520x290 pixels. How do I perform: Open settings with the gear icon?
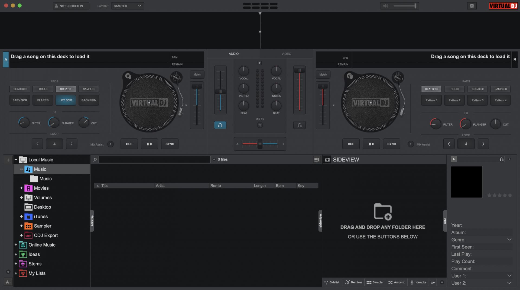472,6
